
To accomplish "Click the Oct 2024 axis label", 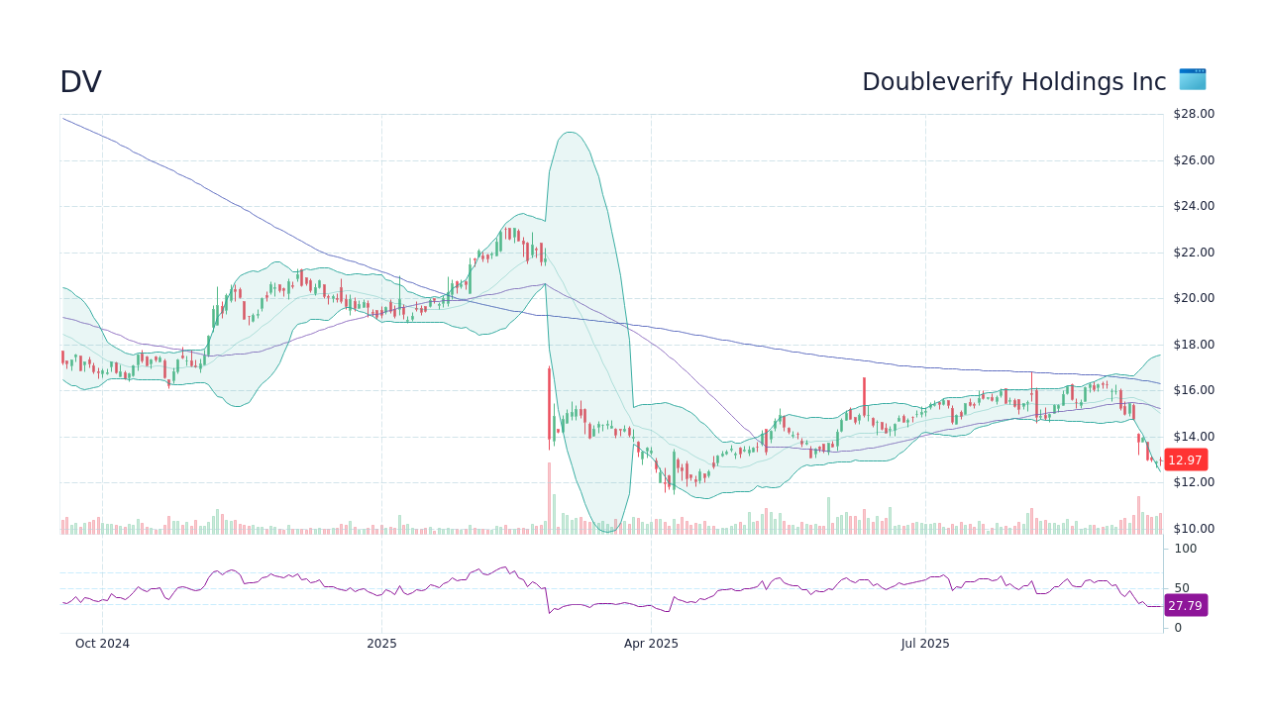I will pyautogui.click(x=103, y=643).
